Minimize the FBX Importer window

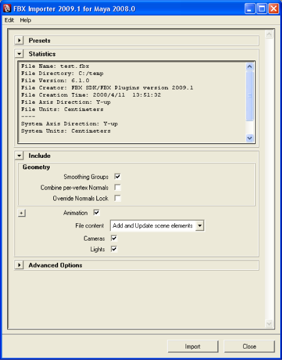coord(250,9)
